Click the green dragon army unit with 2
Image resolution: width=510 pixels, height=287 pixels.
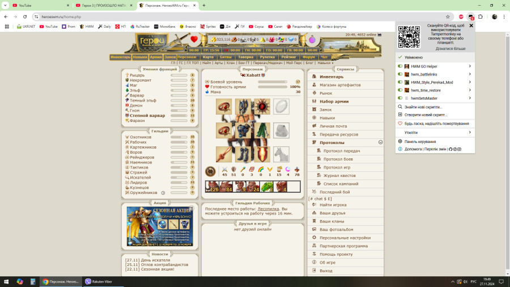267,187
